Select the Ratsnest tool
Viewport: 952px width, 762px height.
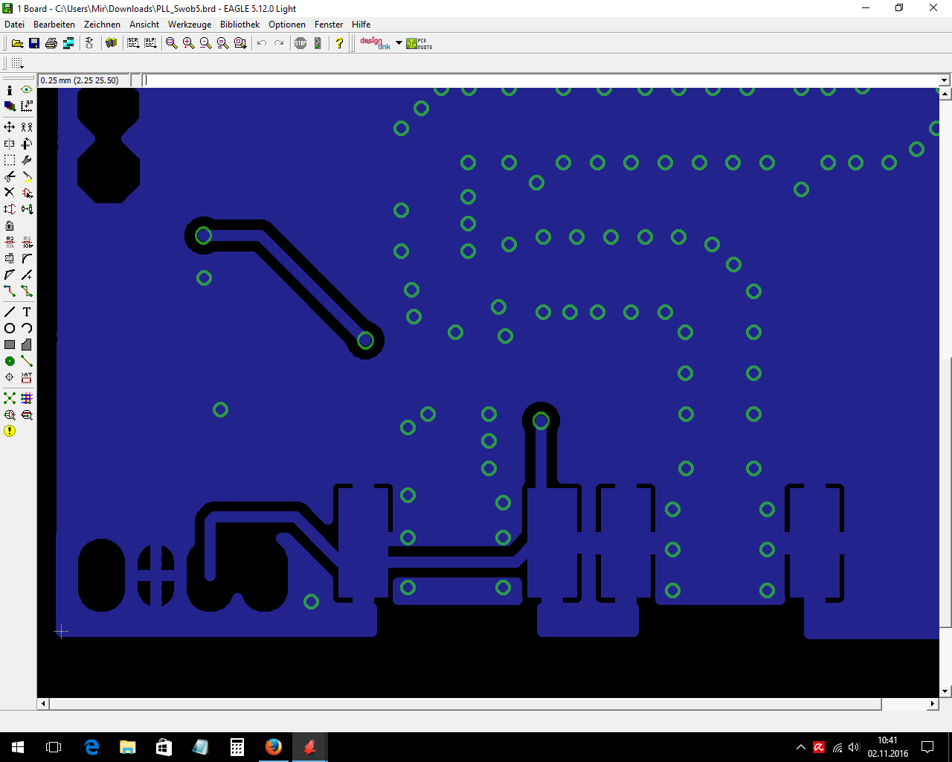coord(10,398)
